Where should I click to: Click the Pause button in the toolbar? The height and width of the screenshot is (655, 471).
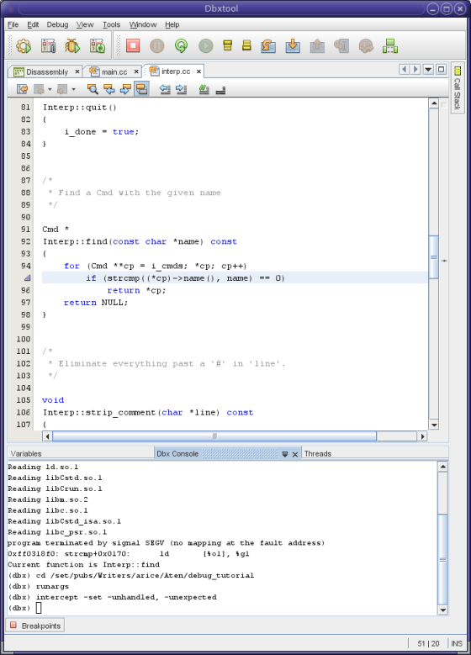[x=157, y=45]
